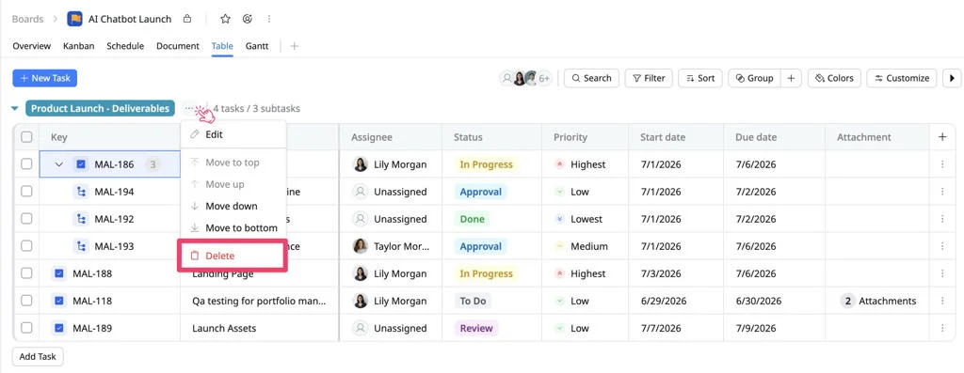
Task: Open the 2 Attachments cell for MAL-118
Action: click(x=878, y=301)
